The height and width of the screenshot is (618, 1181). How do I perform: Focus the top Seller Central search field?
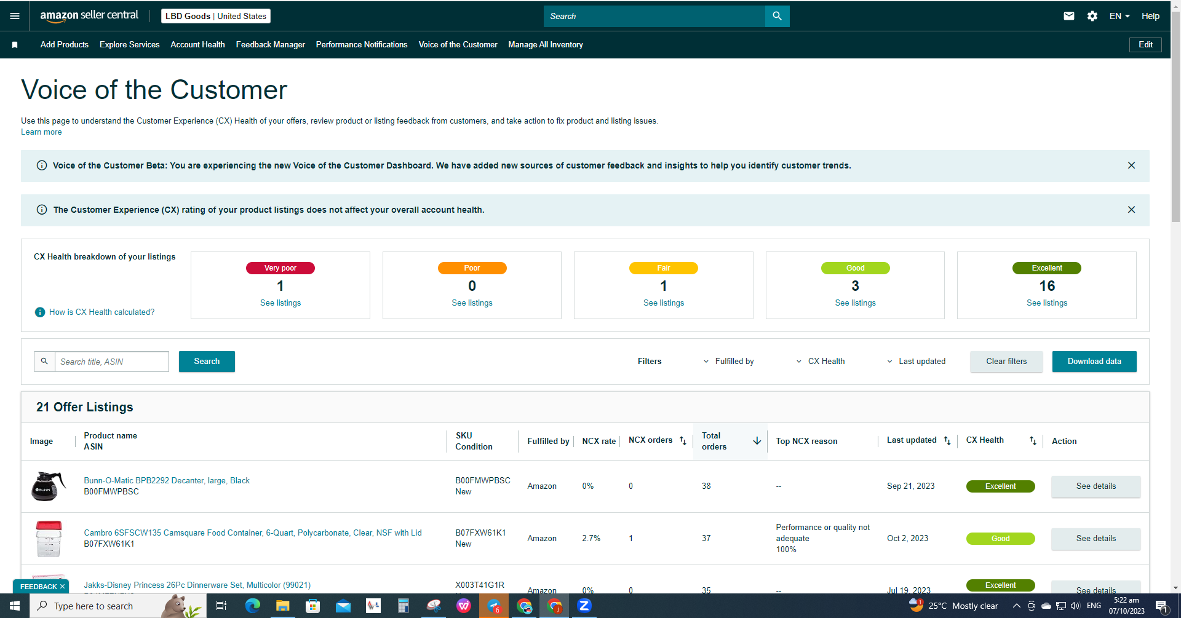click(x=654, y=16)
